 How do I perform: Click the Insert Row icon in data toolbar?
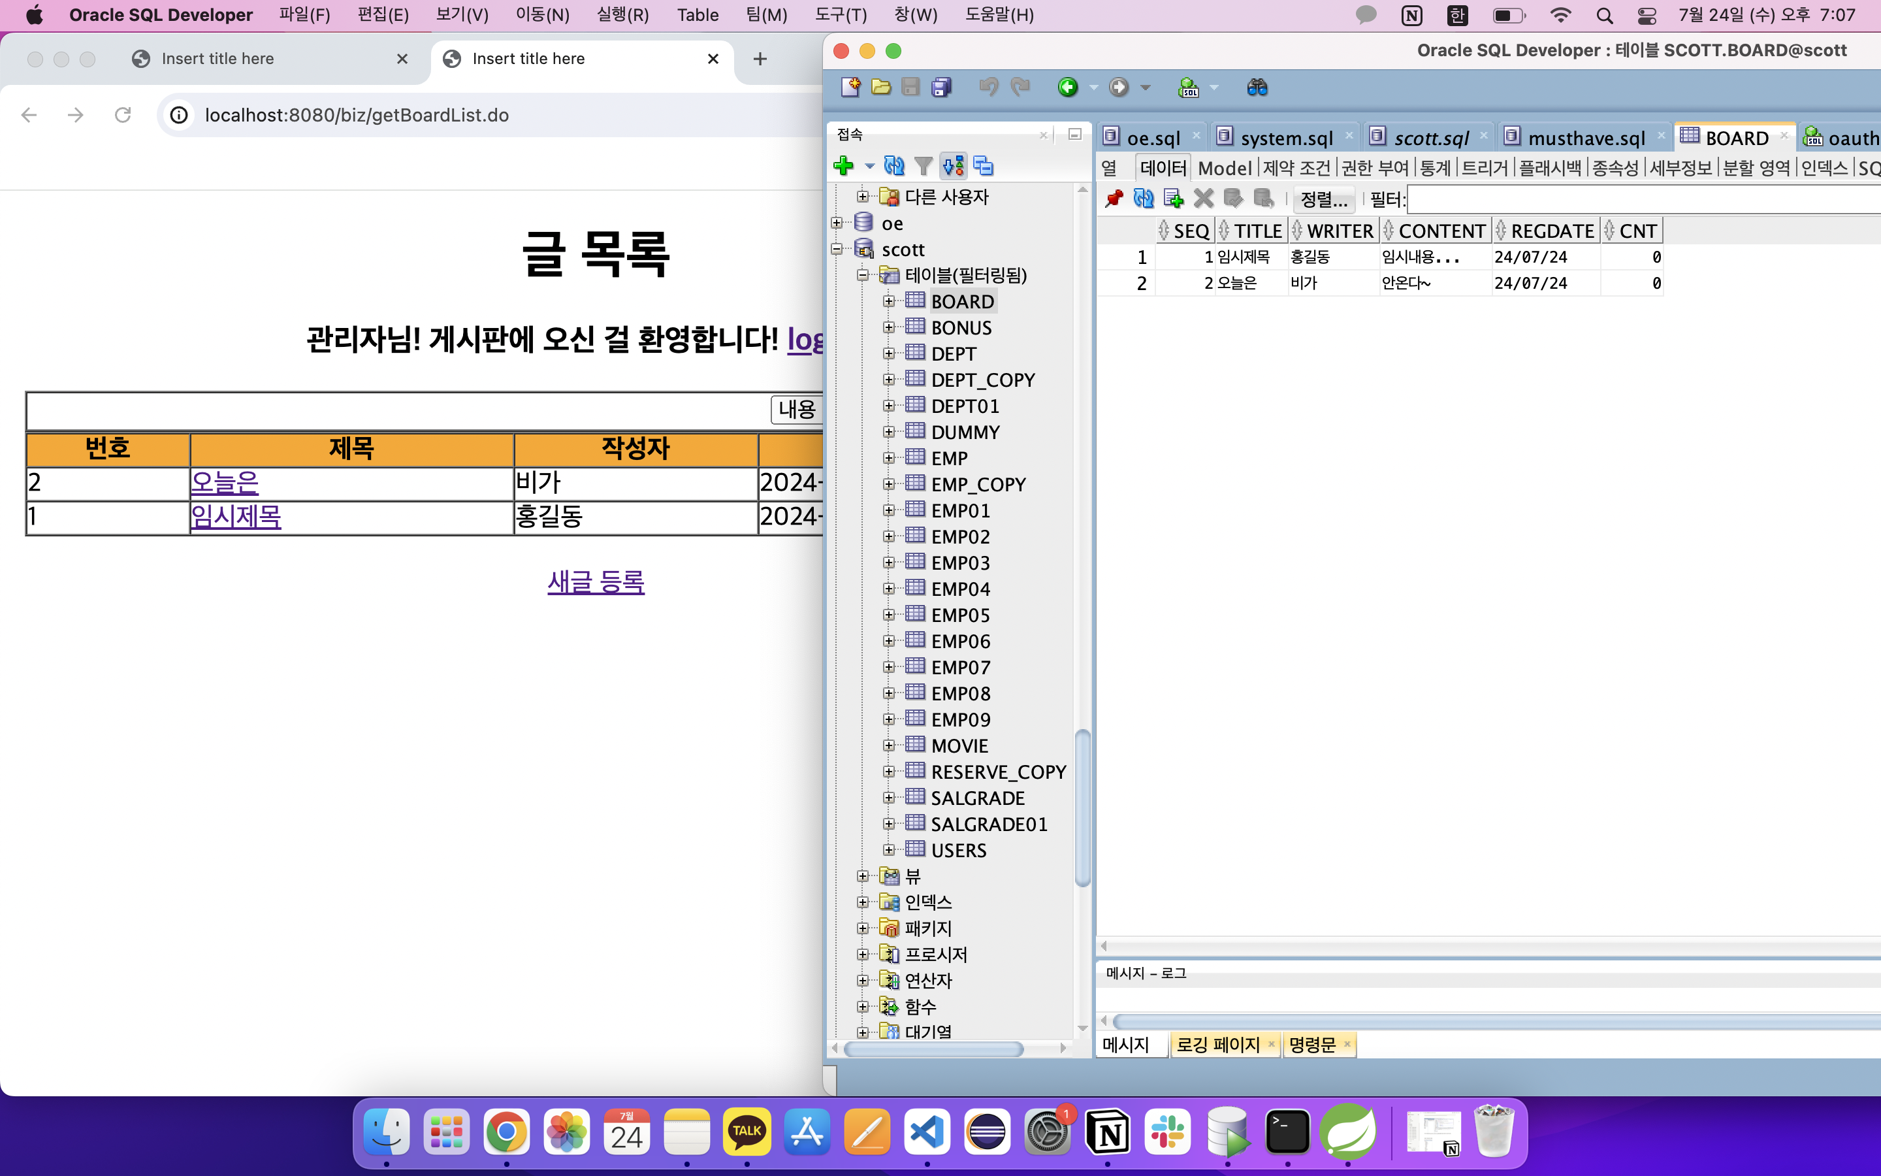point(1173,199)
